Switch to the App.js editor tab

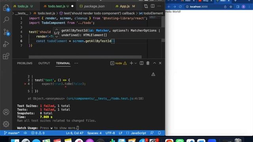(125, 6)
